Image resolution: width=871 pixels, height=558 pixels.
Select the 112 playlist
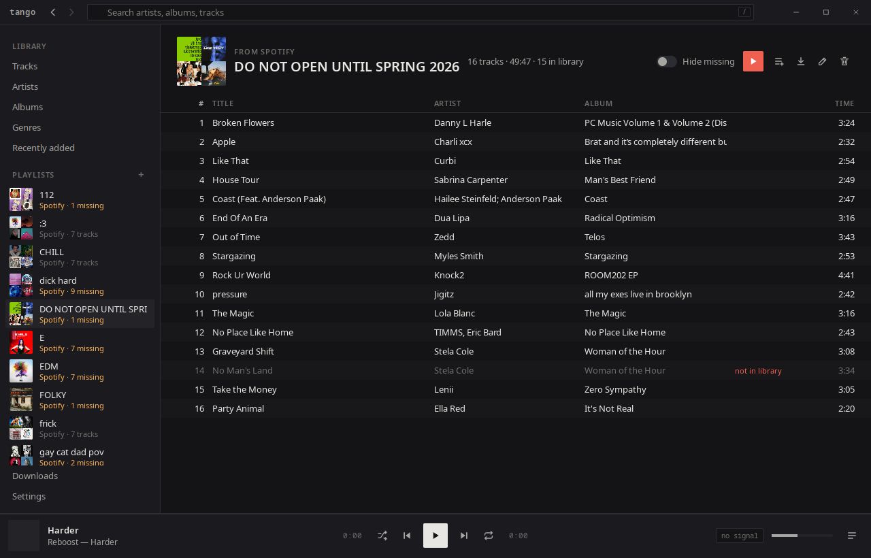(x=80, y=199)
